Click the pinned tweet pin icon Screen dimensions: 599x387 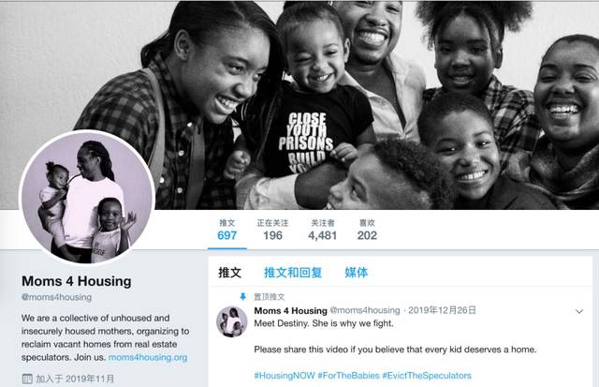tap(243, 296)
